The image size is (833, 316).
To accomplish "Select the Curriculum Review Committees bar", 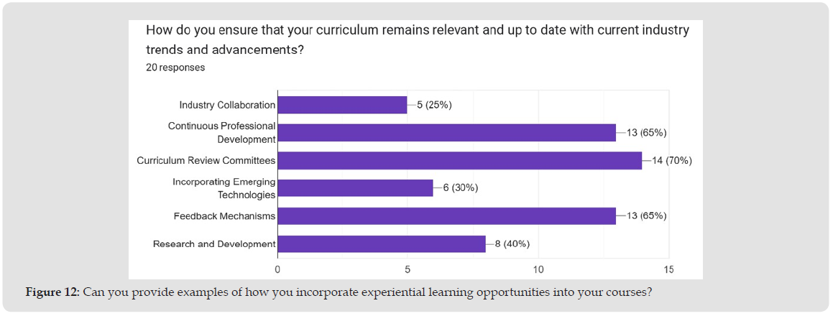I will (459, 160).
